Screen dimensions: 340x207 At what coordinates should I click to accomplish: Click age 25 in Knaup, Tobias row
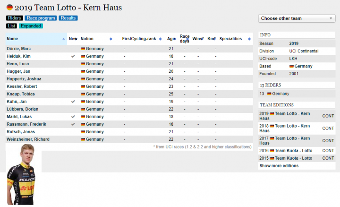point(171,94)
